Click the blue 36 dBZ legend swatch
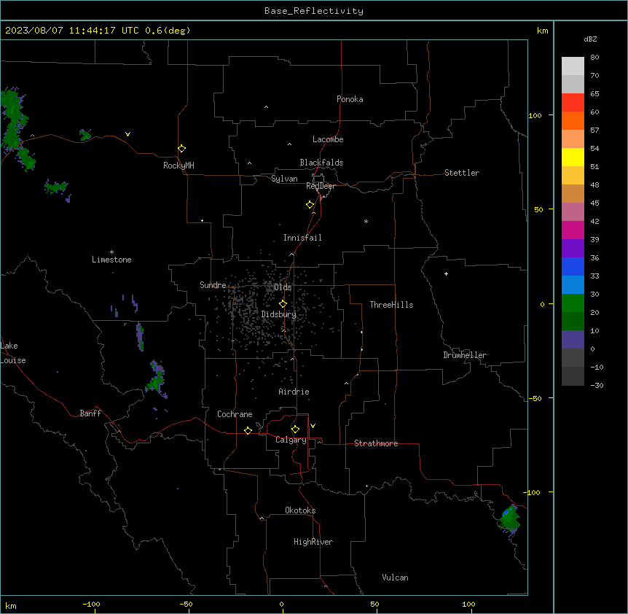The image size is (628, 614). pyautogui.click(x=573, y=266)
